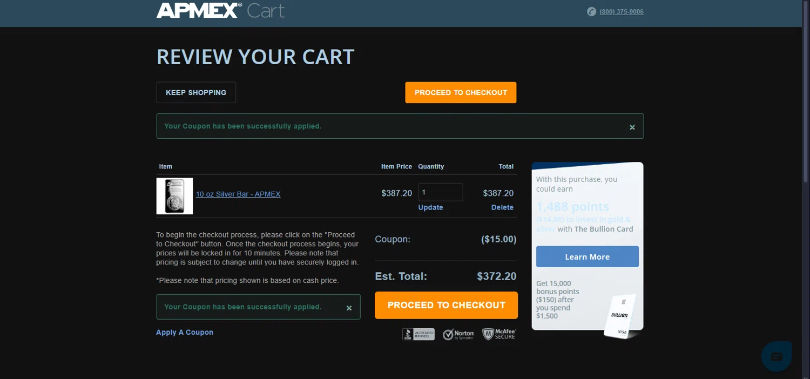Open the chat bubble widget
Image resolution: width=810 pixels, height=379 pixels.
tap(777, 356)
